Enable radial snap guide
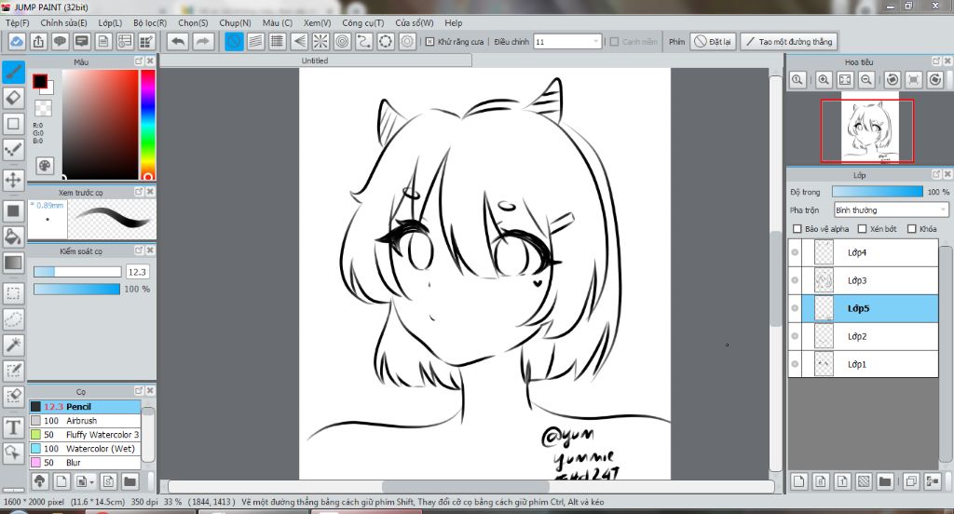Image resolution: width=954 pixels, height=514 pixels. click(x=320, y=41)
